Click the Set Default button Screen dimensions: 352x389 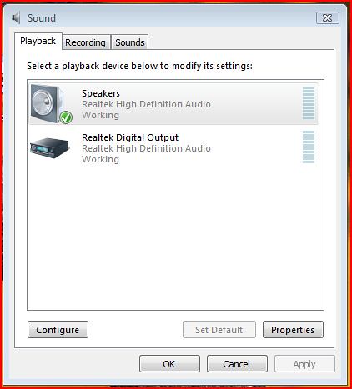pyautogui.click(x=219, y=330)
